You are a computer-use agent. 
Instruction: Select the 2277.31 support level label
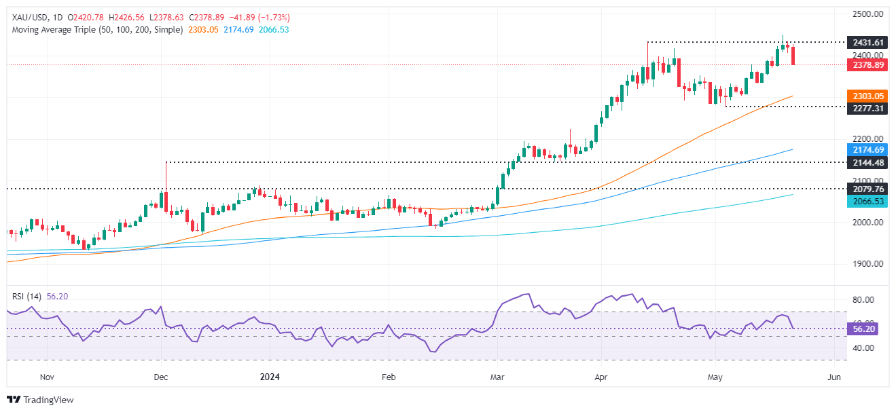click(865, 107)
